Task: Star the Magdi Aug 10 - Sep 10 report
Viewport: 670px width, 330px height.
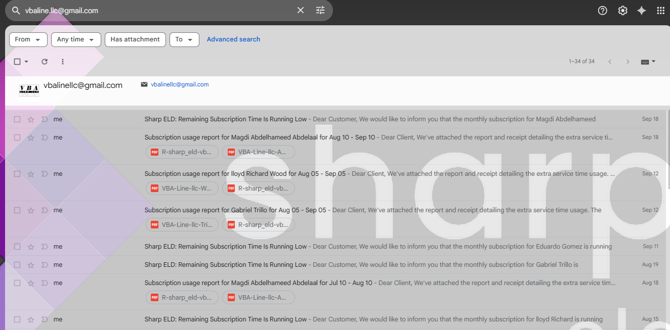Action: [x=31, y=137]
